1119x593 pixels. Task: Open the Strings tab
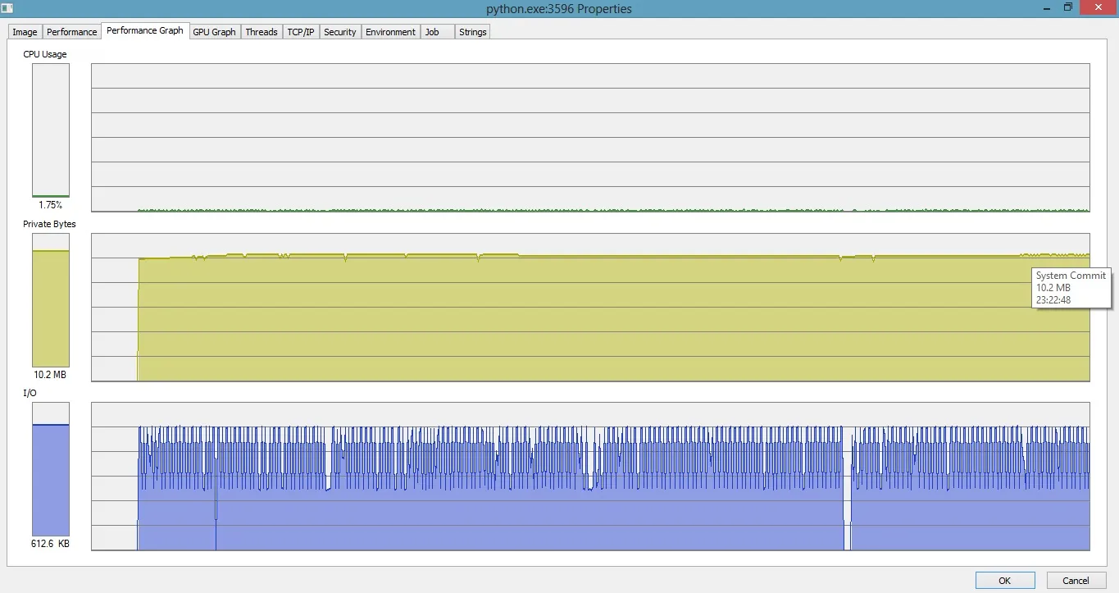pos(473,32)
